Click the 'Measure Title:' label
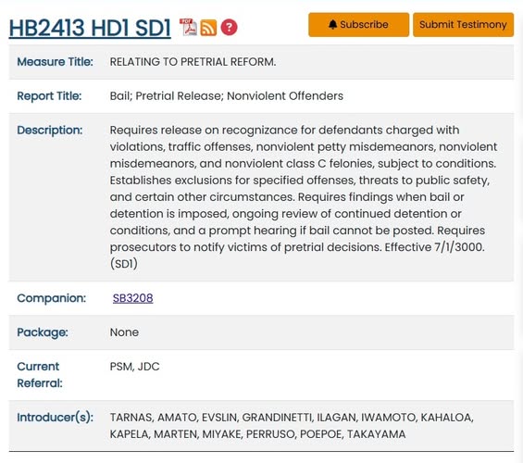 [x=55, y=62]
